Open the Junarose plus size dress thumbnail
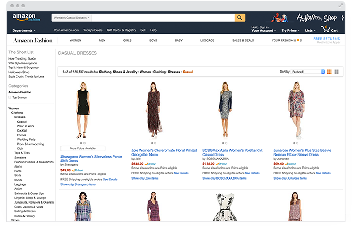 (296, 110)
